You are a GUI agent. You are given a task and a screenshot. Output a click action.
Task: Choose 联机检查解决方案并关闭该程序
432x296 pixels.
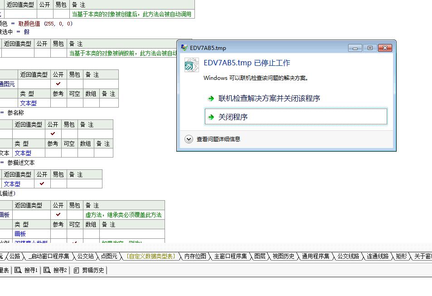[x=269, y=99]
